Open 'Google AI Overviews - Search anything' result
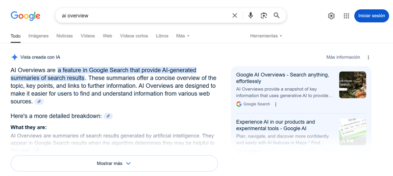 point(282,78)
